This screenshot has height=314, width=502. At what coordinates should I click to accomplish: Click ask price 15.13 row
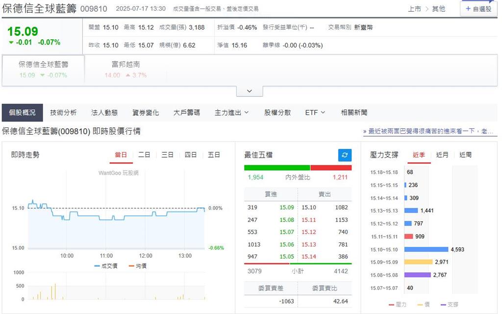309,244
